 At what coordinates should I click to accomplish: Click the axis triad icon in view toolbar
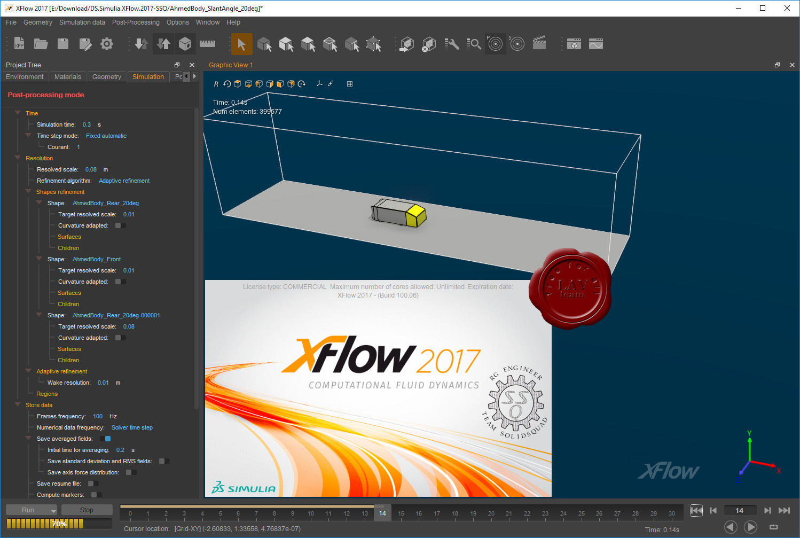click(x=319, y=83)
